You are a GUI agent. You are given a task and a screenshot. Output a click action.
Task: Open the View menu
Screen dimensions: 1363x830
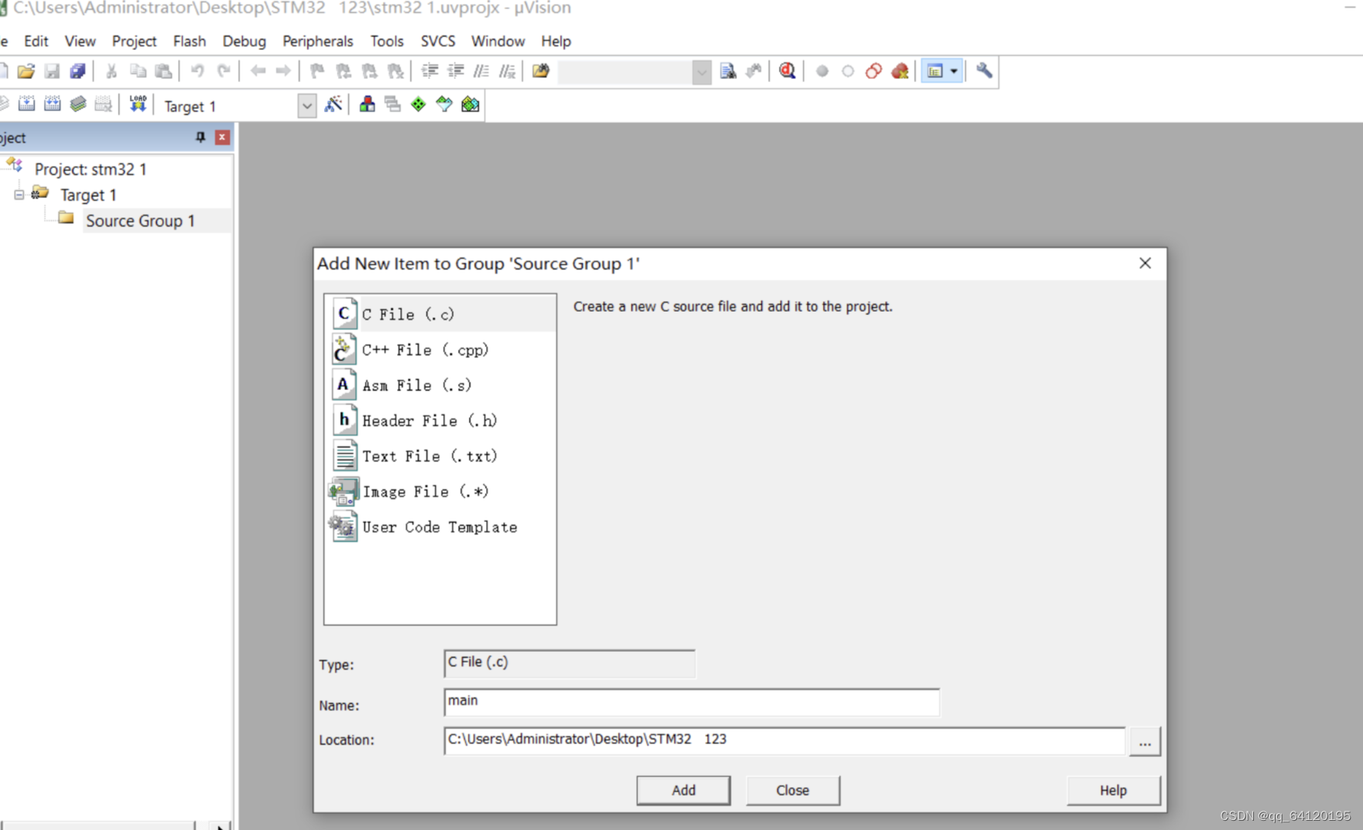pos(80,41)
